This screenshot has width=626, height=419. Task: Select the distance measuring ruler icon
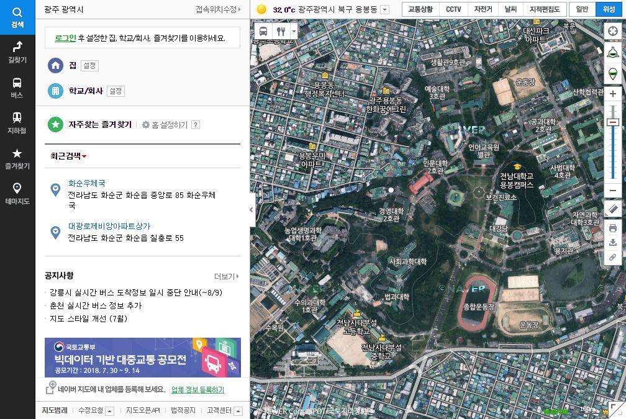click(x=614, y=209)
